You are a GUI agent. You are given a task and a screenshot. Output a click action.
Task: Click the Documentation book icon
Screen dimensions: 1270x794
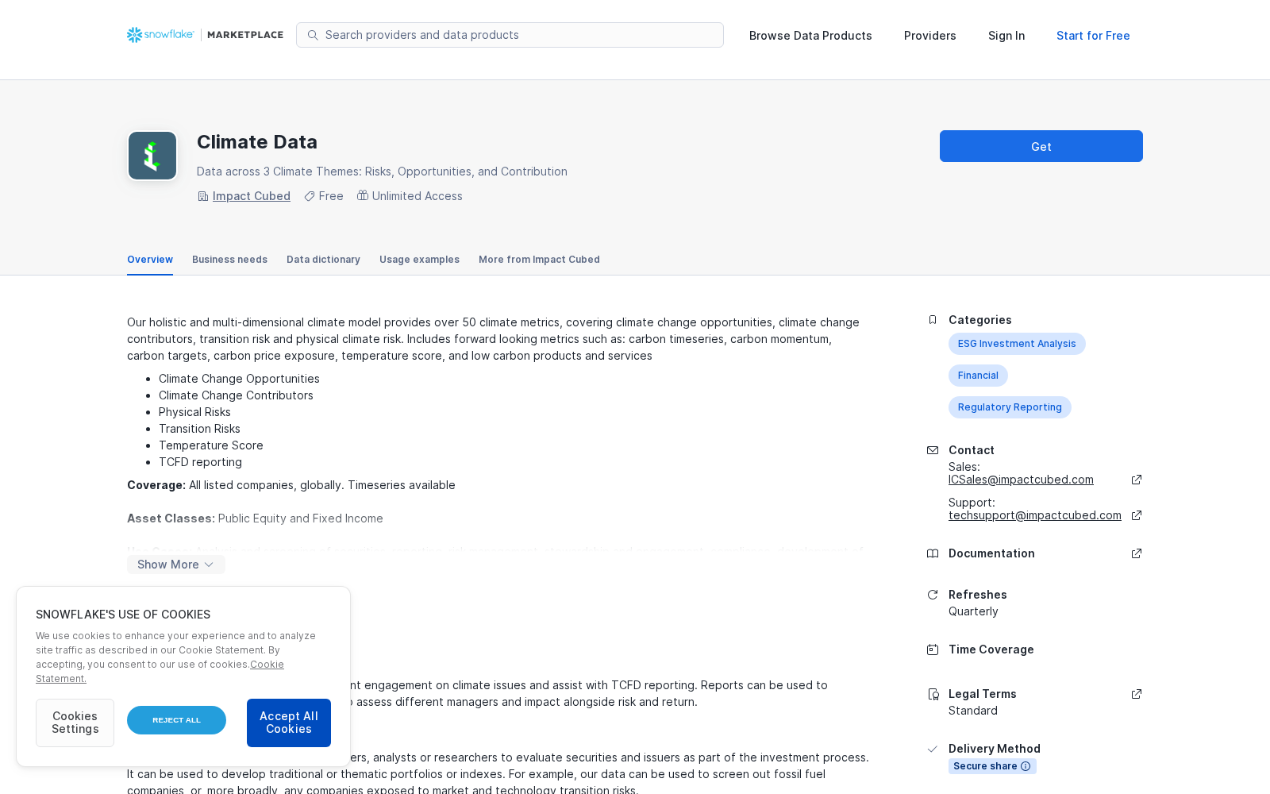933,553
